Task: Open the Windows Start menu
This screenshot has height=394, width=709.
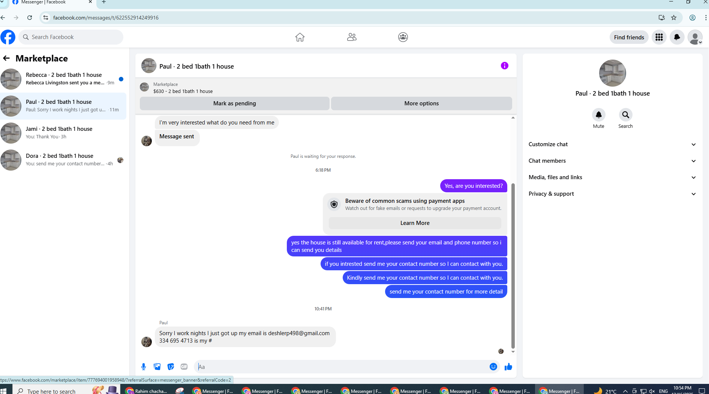Action: point(4,391)
